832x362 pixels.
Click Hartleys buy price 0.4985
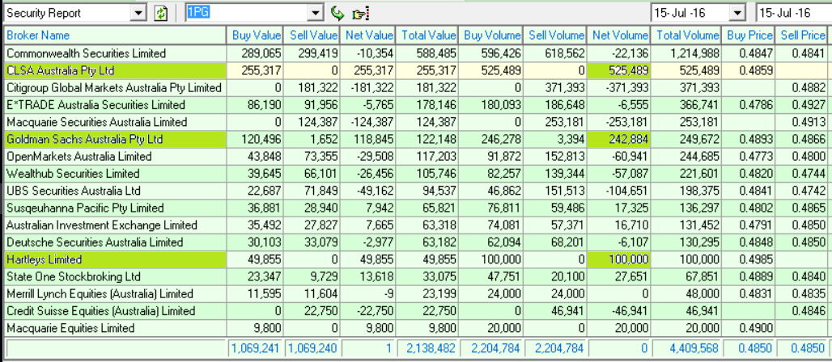pos(749,259)
